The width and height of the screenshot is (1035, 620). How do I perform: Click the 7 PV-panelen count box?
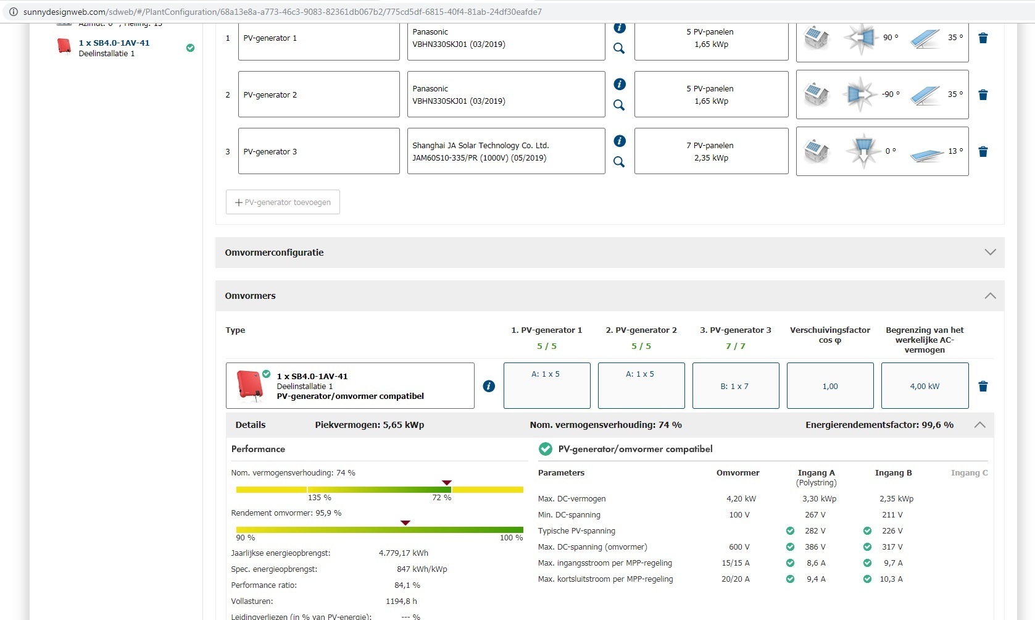[711, 151]
